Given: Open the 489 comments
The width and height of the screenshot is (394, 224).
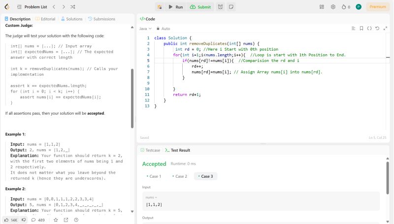Looking at the screenshot, I should pos(38,220).
